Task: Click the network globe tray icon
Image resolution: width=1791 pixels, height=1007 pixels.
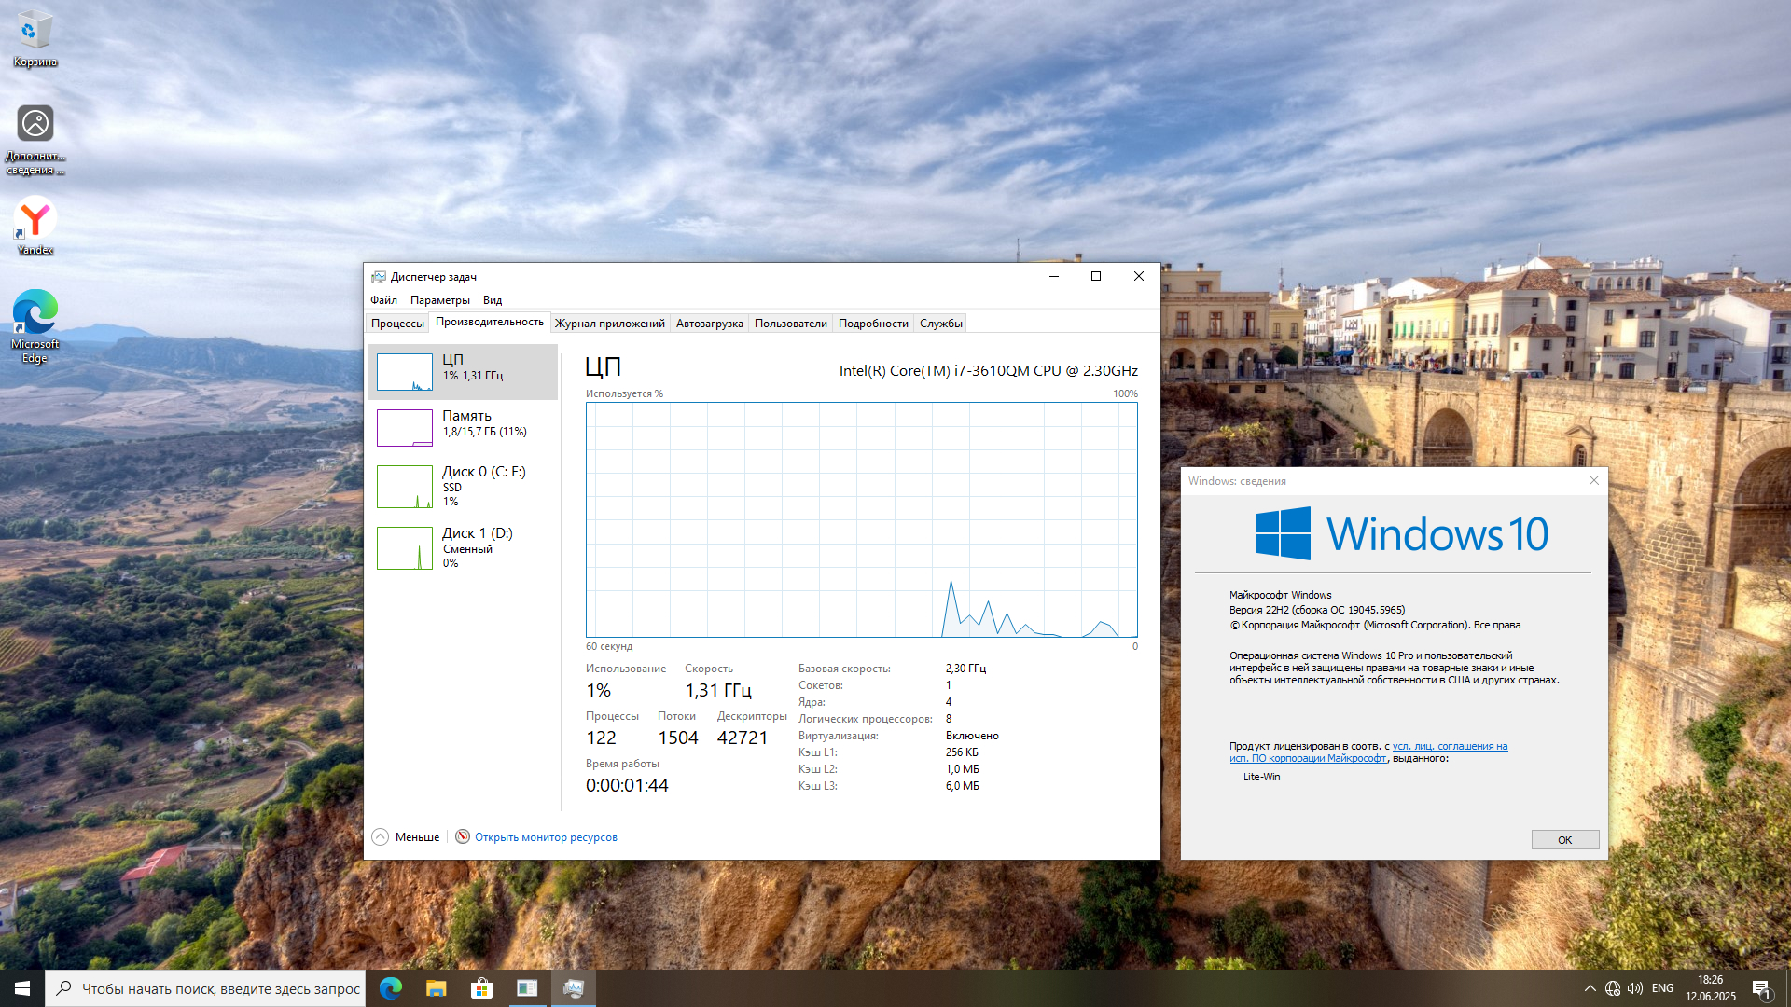Action: coord(1613,988)
